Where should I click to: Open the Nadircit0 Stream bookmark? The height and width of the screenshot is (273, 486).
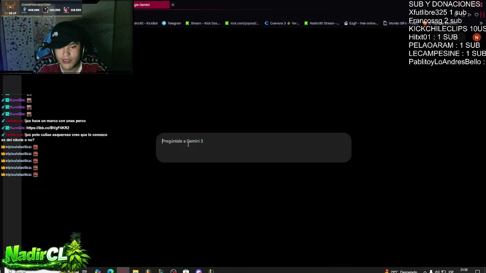[321, 23]
